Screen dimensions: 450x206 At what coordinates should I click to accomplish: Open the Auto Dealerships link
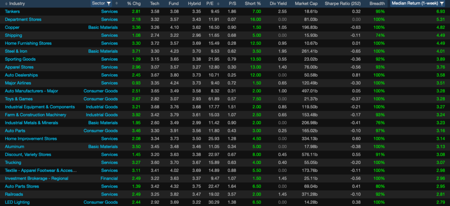(21, 75)
